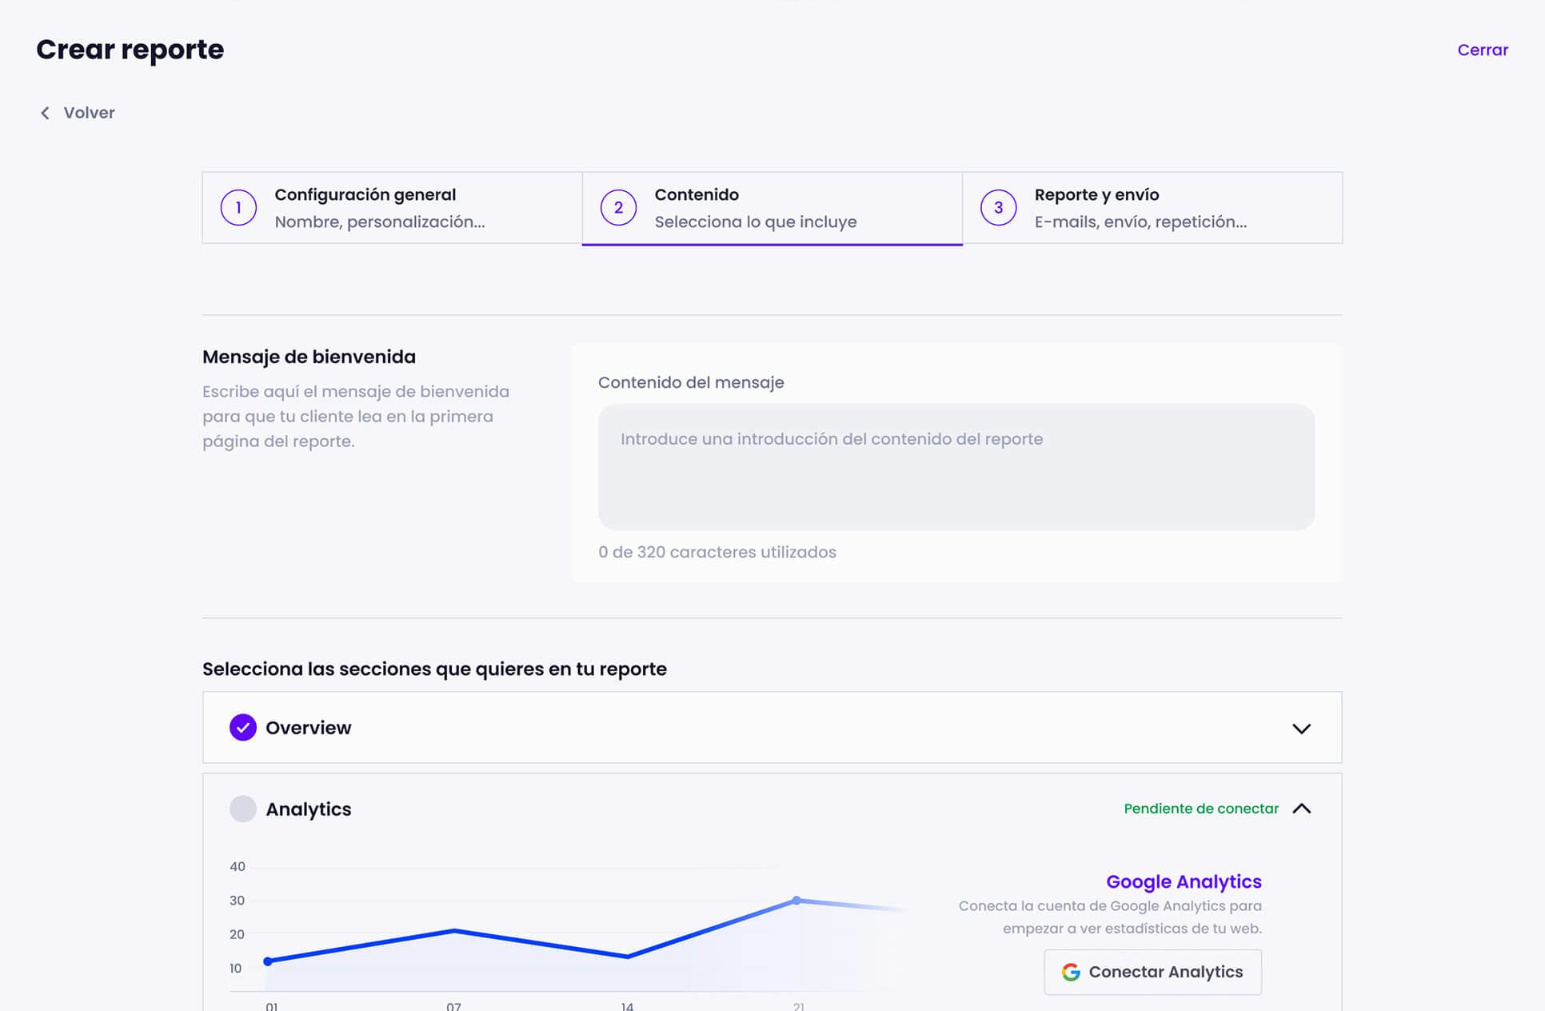Click the 'Volver' back link

89,113
